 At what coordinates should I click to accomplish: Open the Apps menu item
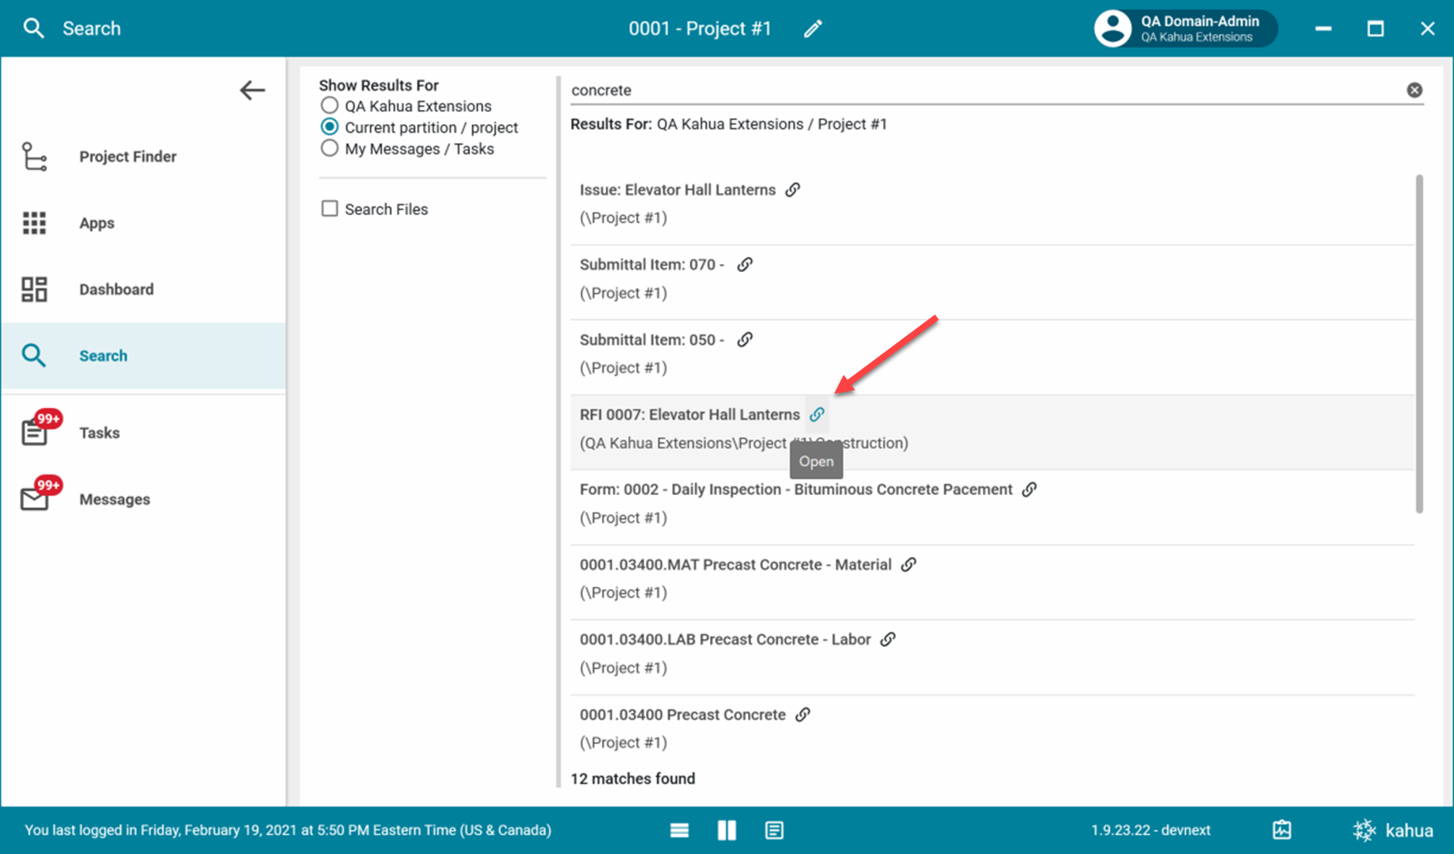coord(96,223)
